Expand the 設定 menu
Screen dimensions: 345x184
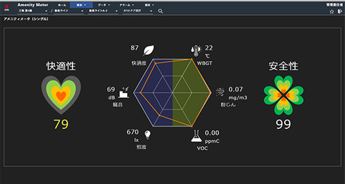[x=148, y=4]
